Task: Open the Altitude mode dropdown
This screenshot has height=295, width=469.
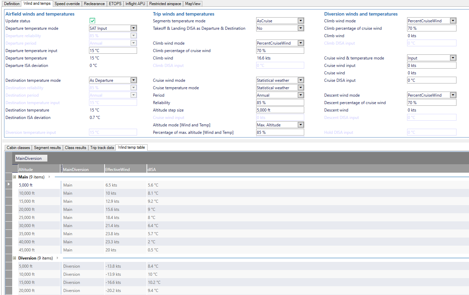Action: pos(300,125)
